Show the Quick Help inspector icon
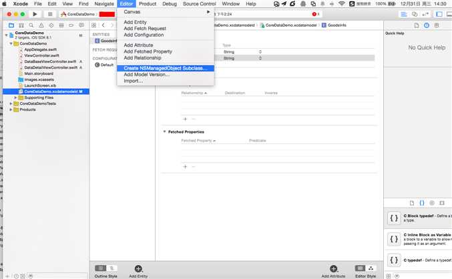Screen dimensions: 452x279 click(x=427, y=25)
